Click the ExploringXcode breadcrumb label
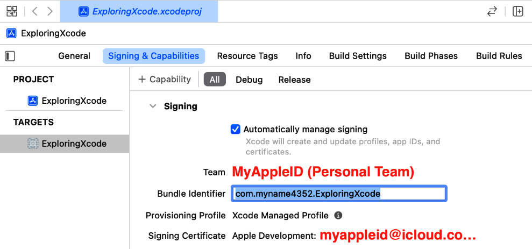 coord(53,33)
